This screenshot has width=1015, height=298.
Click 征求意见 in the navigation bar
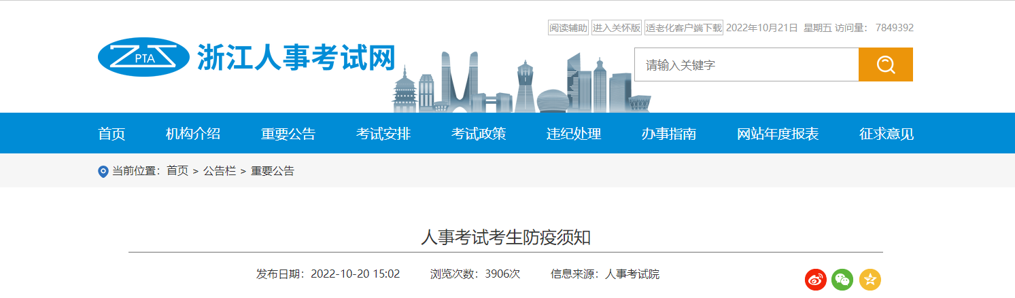887,134
